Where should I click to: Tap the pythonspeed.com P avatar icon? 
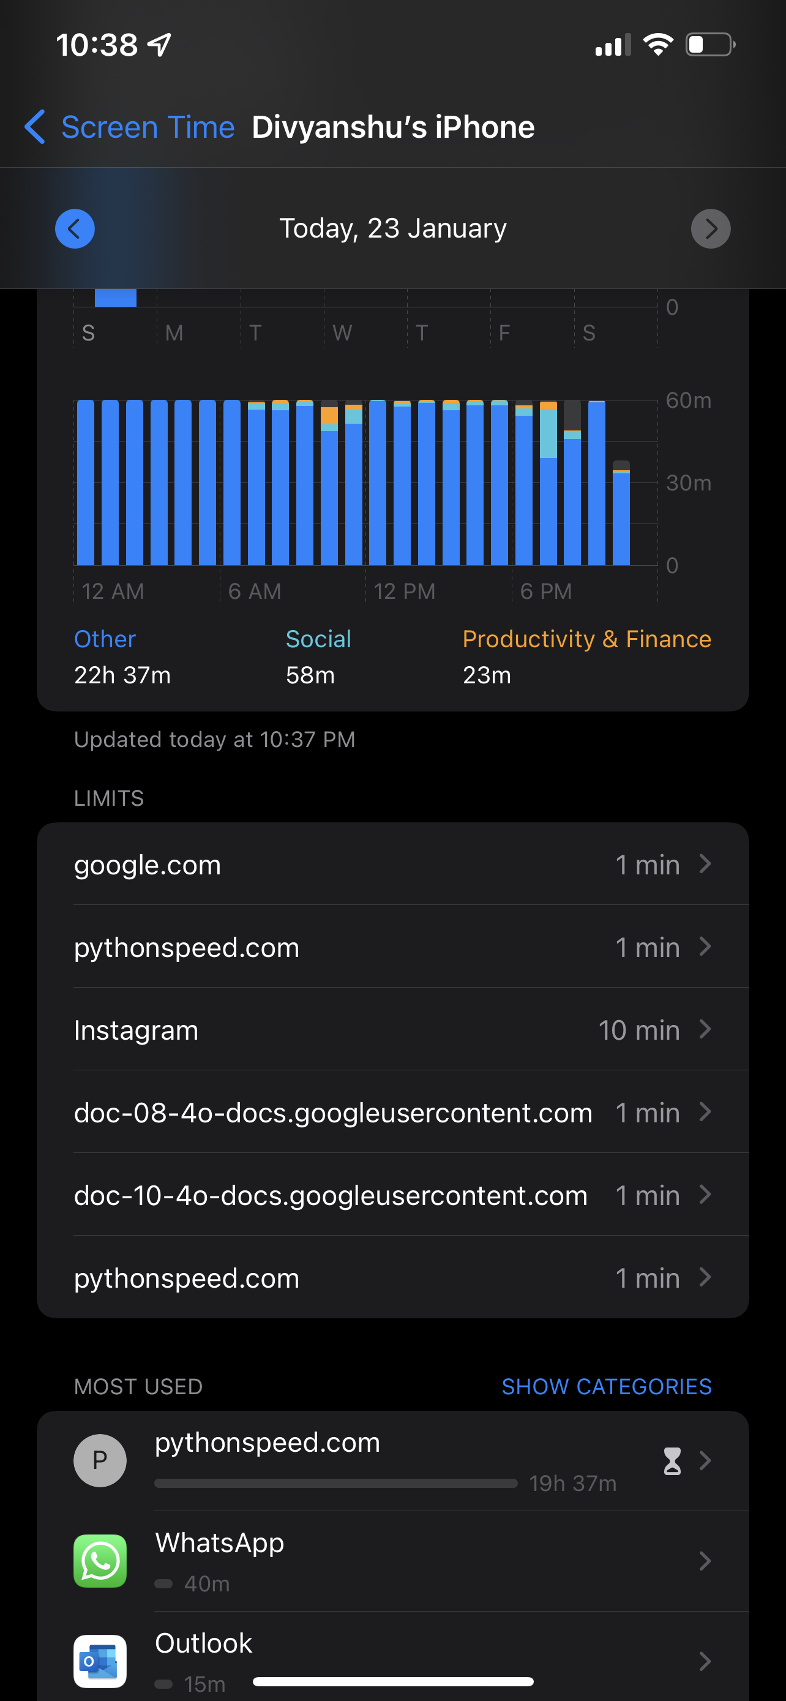(x=100, y=1460)
